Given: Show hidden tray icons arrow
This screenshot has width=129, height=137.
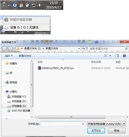Looking at the screenshot, I should tap(9, 5).
